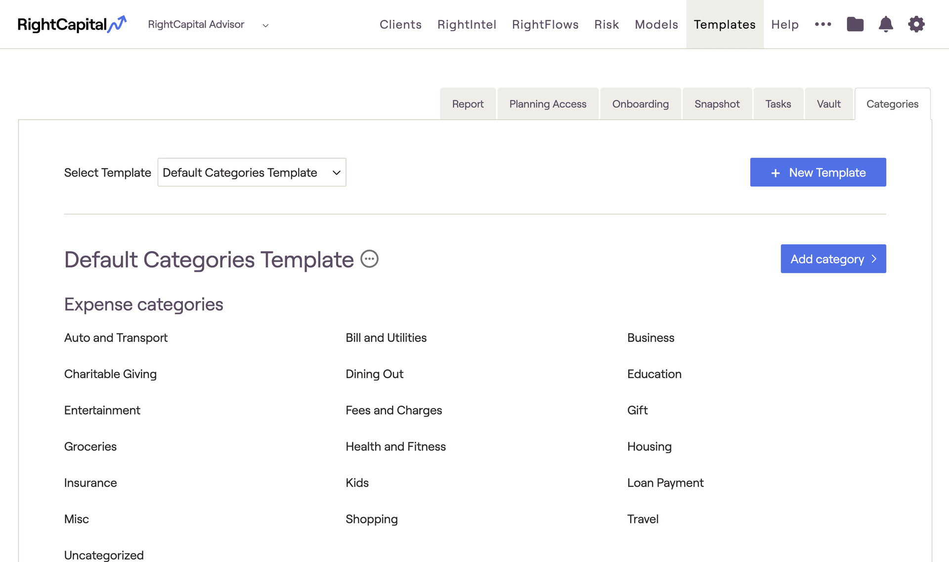Select the Travel category
This screenshot has width=949, height=562.
tap(643, 519)
